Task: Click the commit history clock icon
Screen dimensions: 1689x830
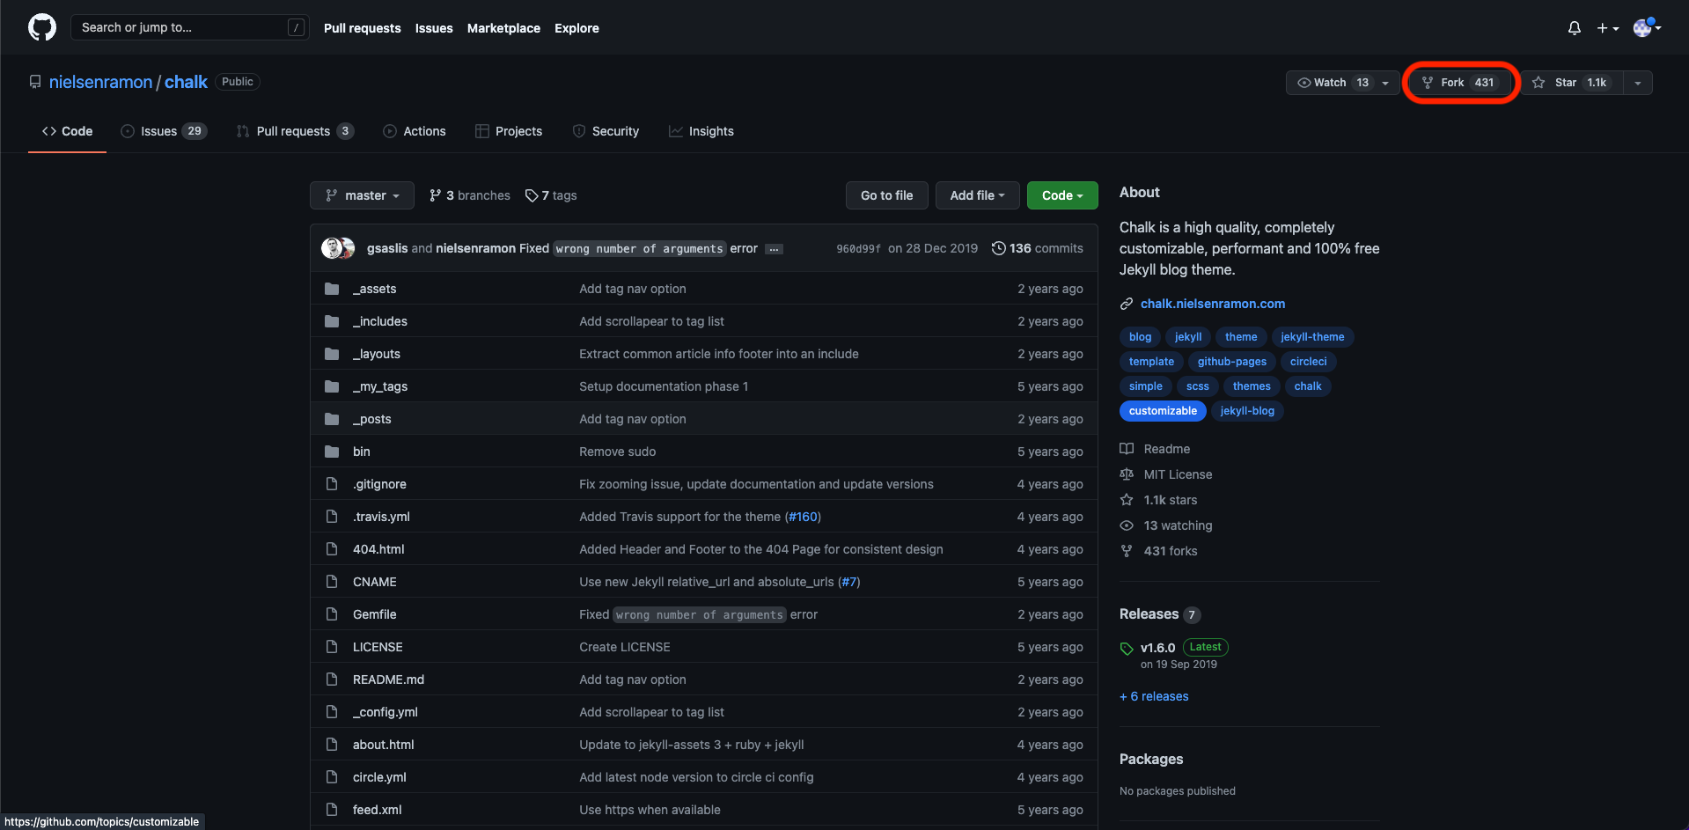Action: (x=999, y=248)
